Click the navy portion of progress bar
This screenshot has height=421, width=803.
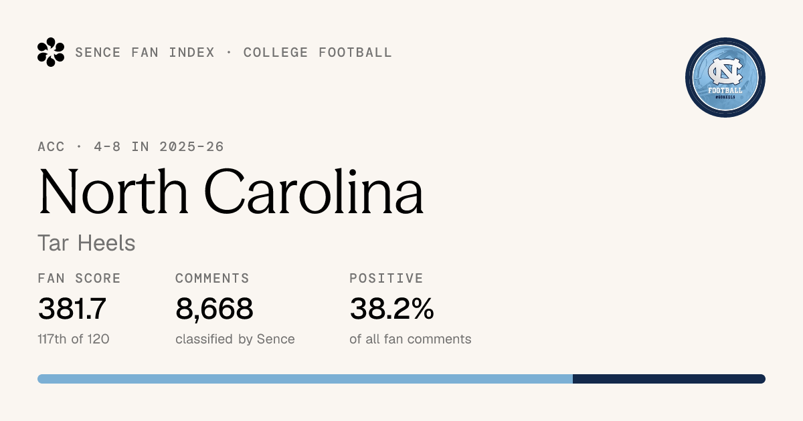[x=669, y=379]
